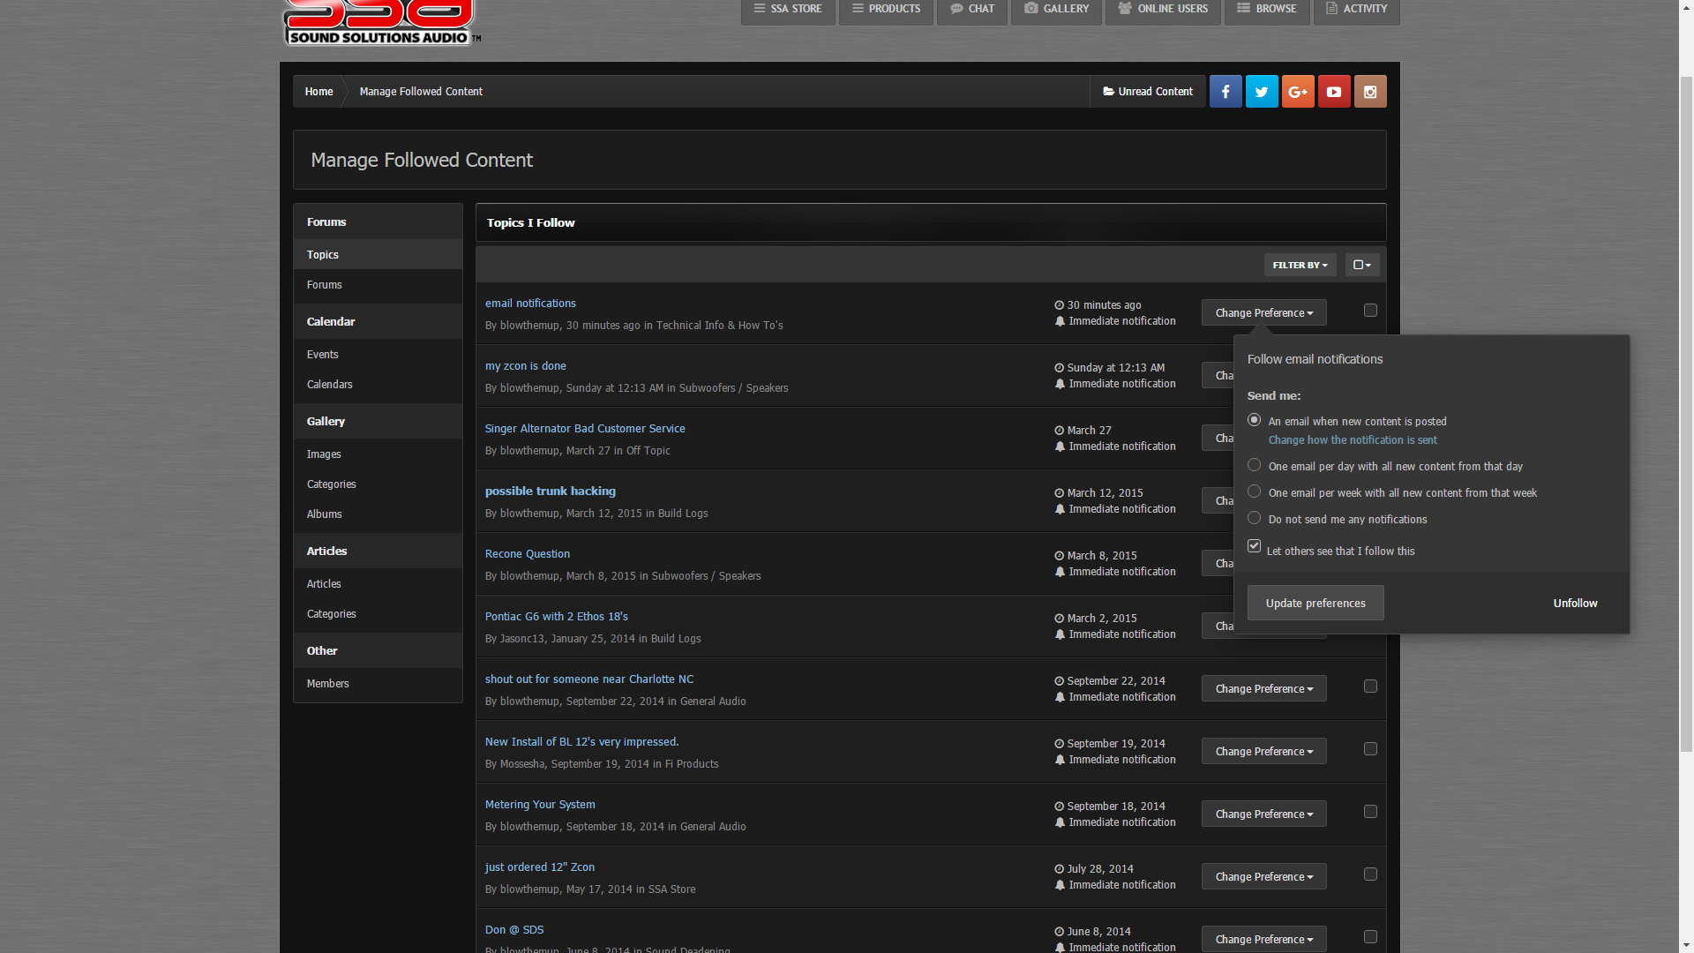The image size is (1694, 953).
Task: Select Calendars in sidebar
Action: click(378, 385)
